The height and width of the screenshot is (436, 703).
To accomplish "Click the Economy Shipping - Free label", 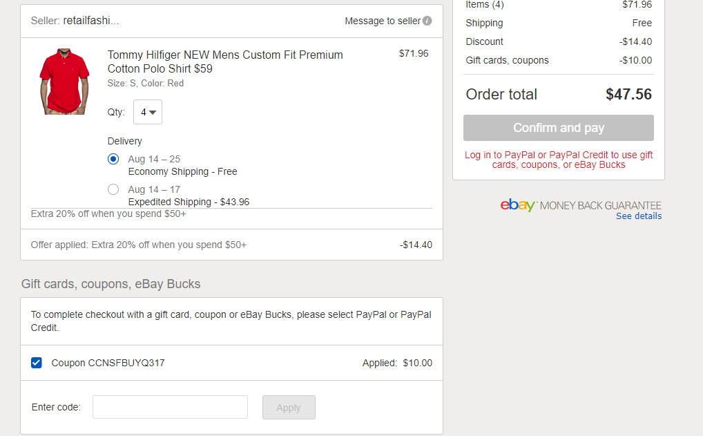I will click(182, 171).
